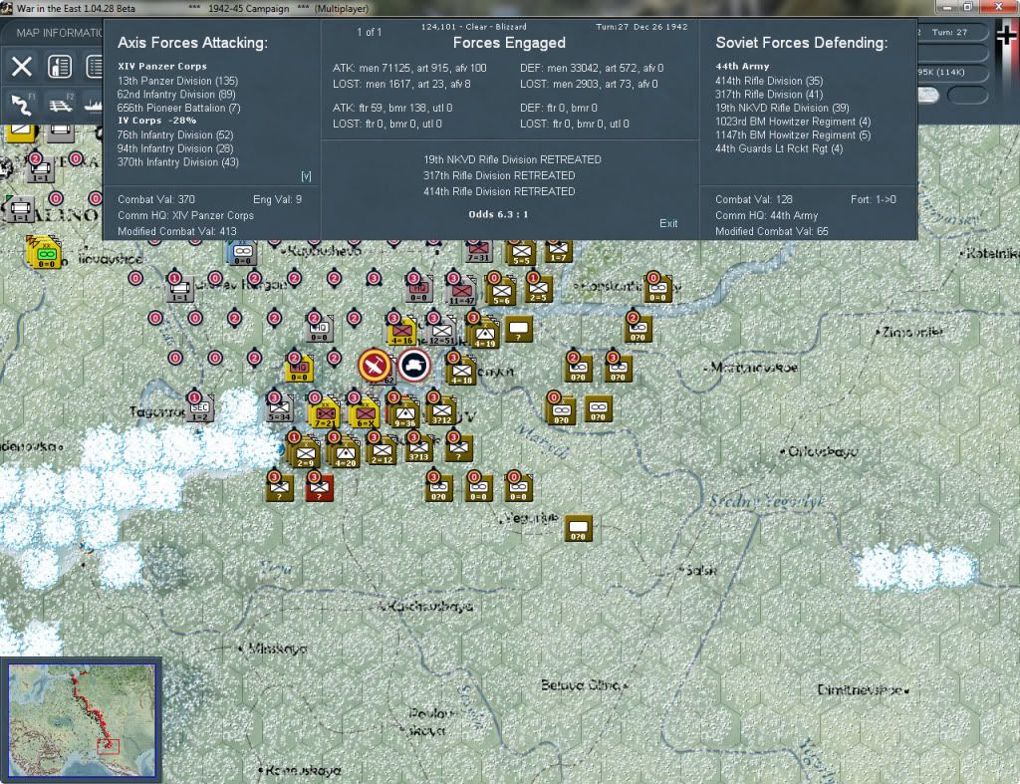Select the Soviet unit counter labeled 2=9
The width and height of the screenshot is (1020, 784).
pyautogui.click(x=305, y=453)
